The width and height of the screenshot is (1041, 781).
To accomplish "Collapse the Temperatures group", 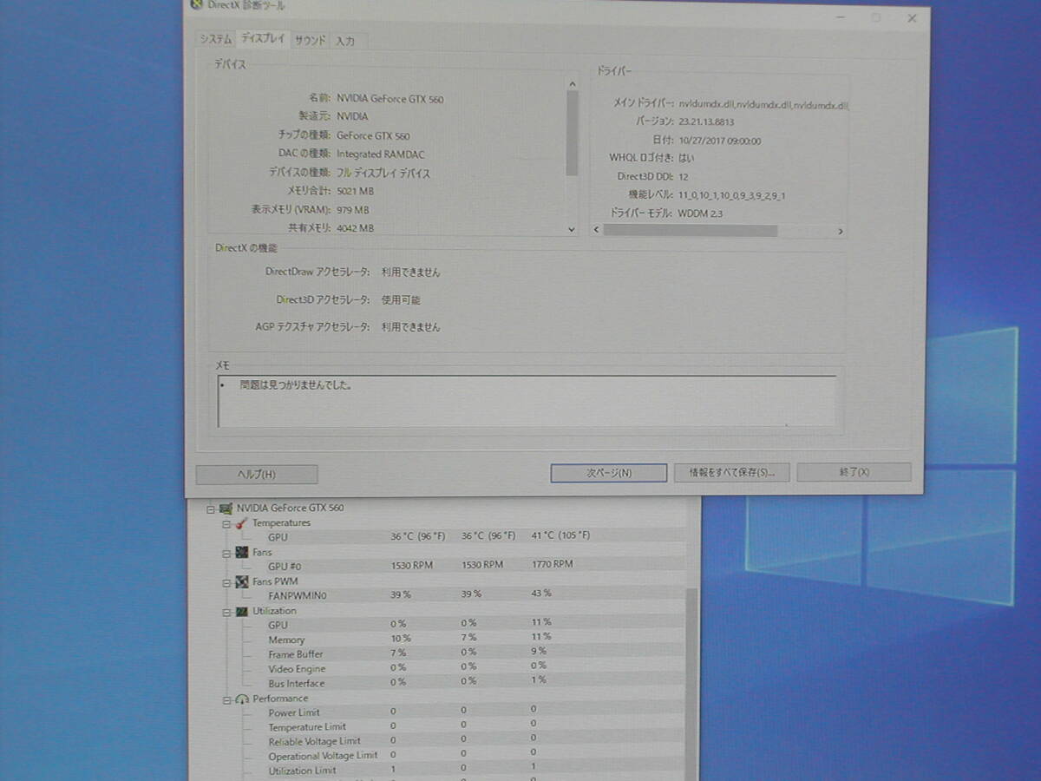I will click(226, 524).
